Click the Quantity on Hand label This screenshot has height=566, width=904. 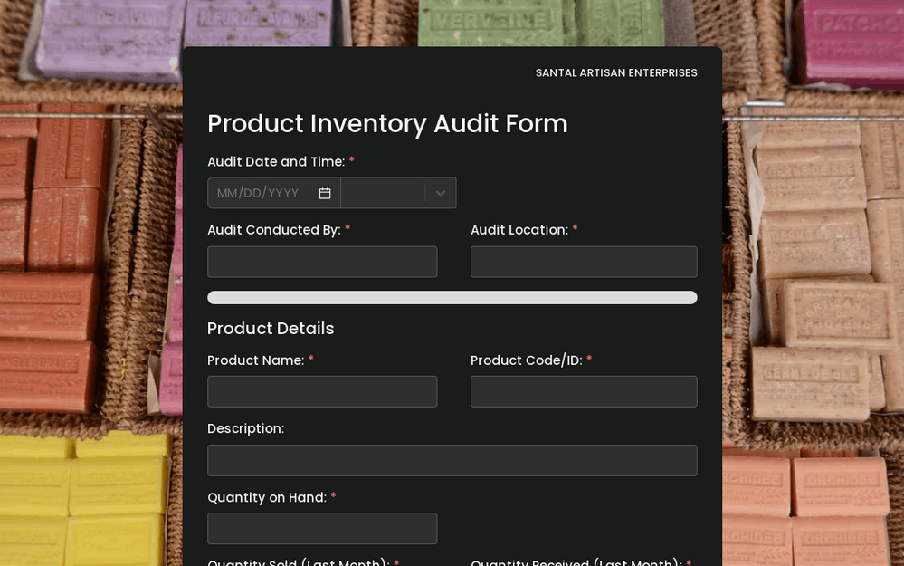pos(266,497)
